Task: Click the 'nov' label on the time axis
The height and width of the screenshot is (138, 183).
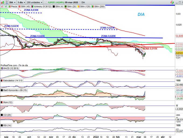Action: (51, 137)
